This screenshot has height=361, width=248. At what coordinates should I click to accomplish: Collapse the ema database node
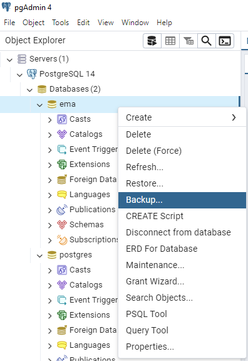point(39,105)
